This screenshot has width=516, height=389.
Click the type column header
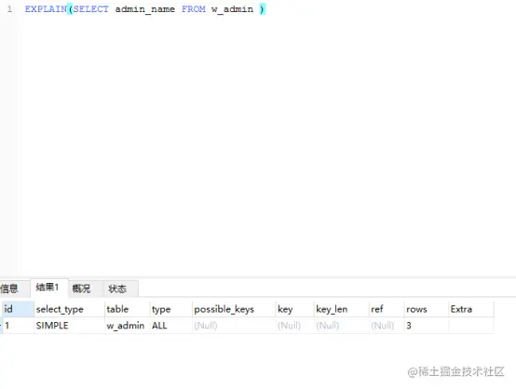(170, 309)
